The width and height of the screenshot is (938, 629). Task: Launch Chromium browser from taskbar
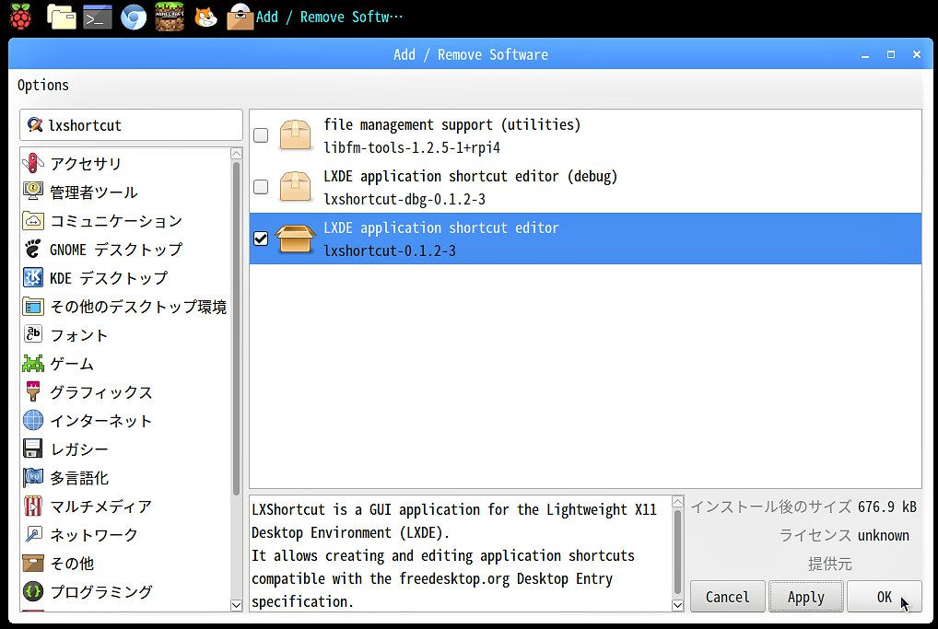coord(134,17)
